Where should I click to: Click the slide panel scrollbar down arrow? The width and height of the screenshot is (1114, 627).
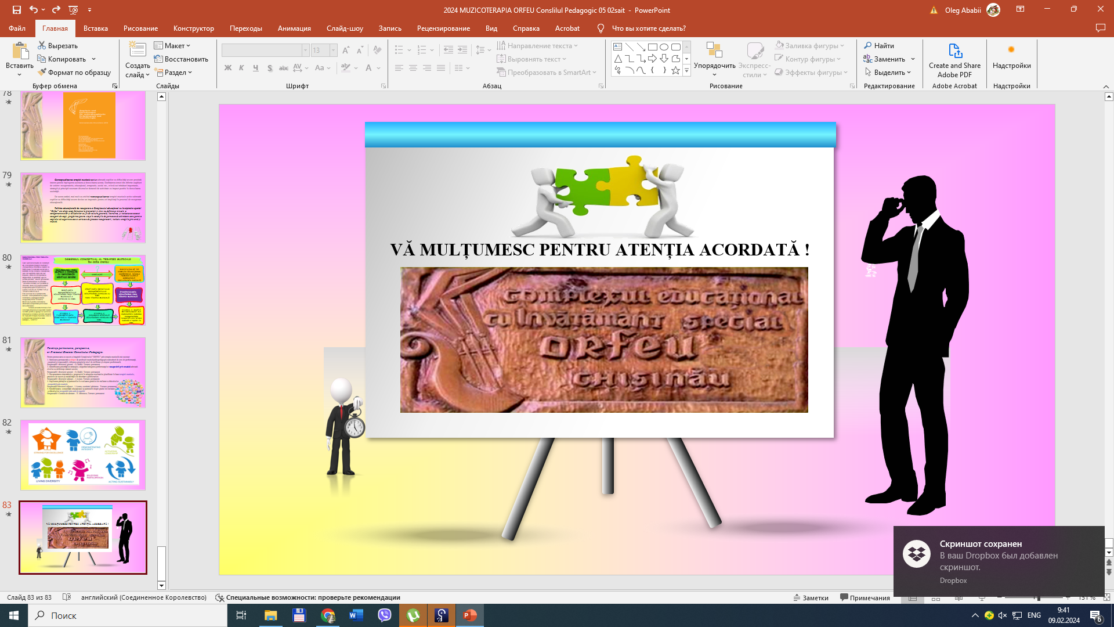point(161,585)
